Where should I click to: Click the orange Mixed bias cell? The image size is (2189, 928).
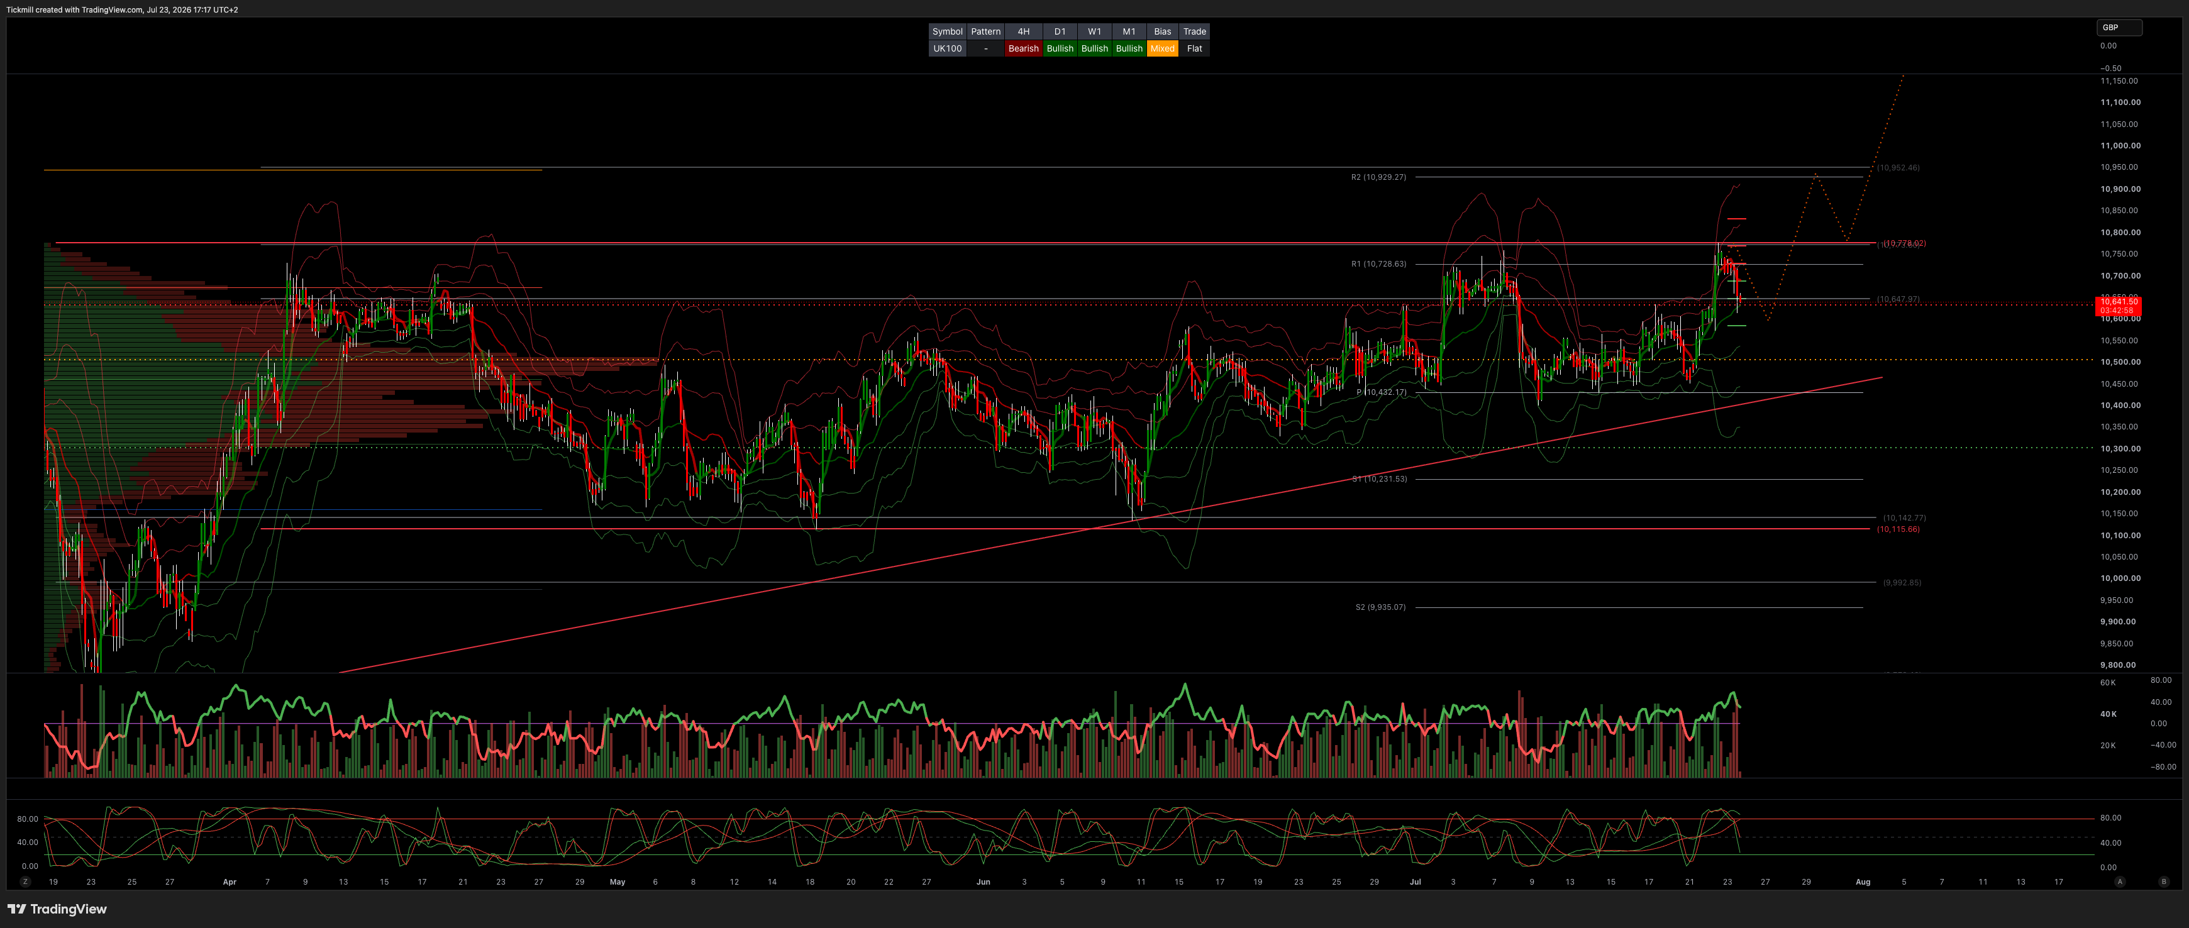point(1161,48)
